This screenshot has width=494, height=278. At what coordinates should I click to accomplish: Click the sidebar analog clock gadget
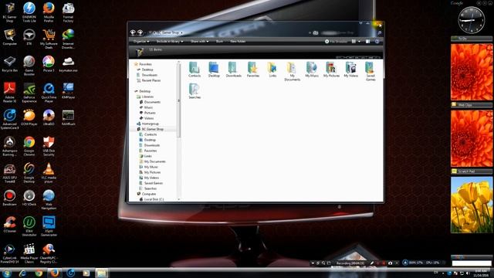[472, 20]
